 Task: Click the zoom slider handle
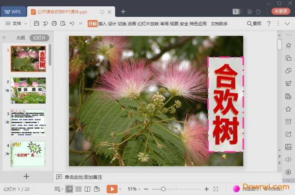164,189
